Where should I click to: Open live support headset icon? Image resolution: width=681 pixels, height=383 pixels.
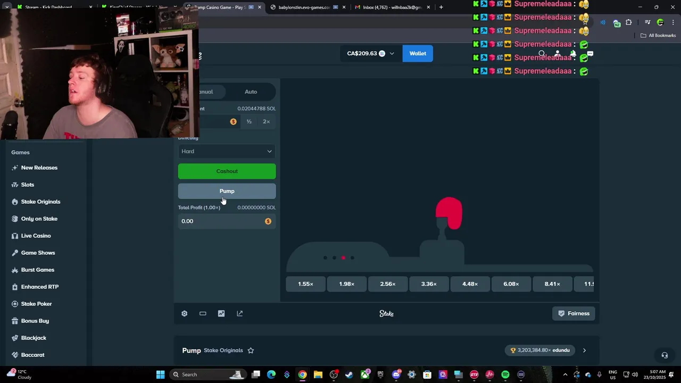(665, 355)
